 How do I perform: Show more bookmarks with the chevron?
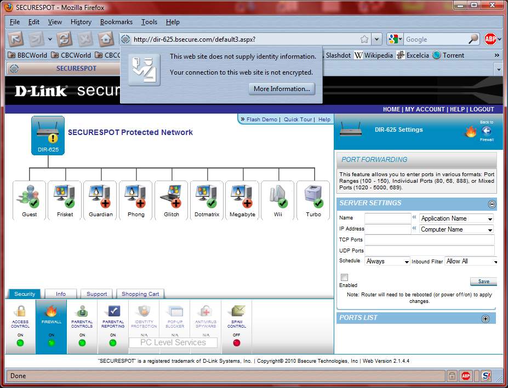coord(496,55)
